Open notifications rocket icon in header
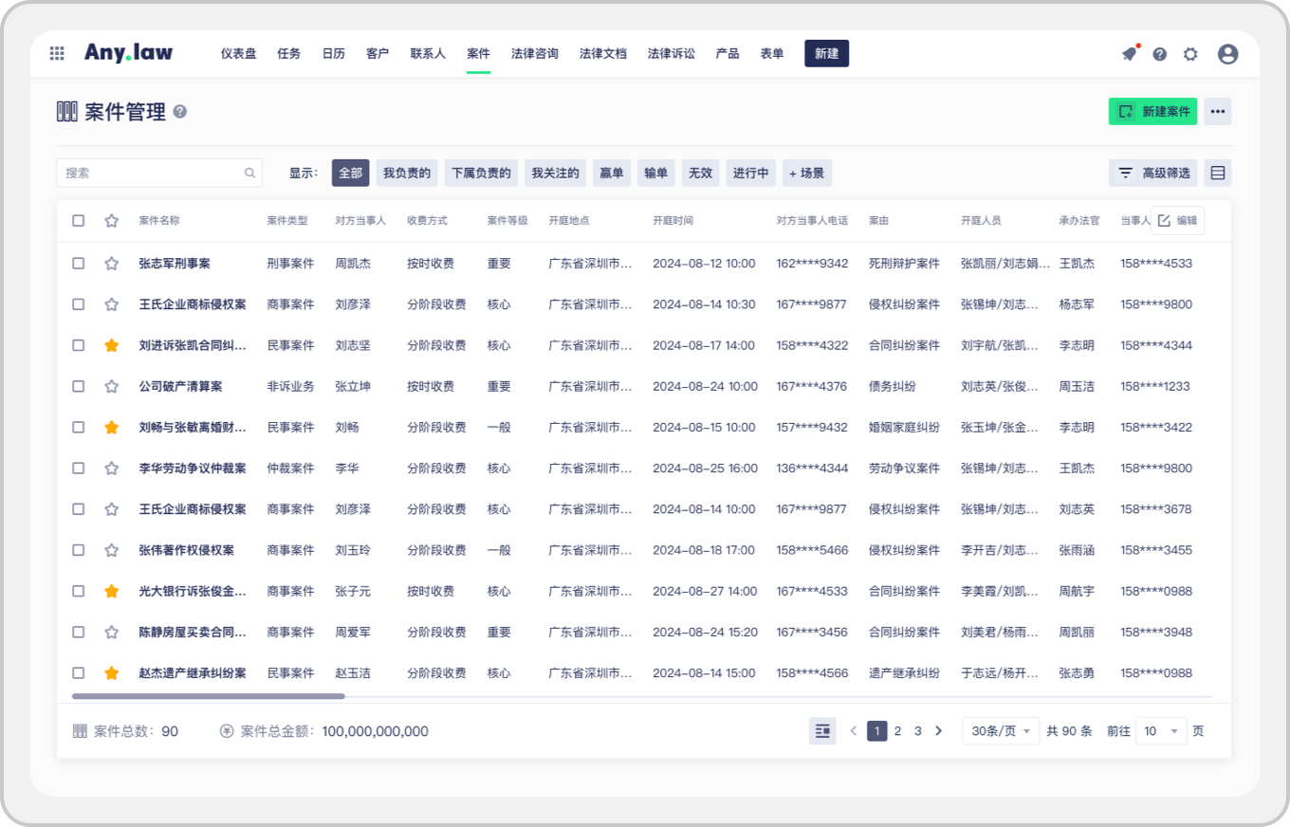Screen dimensions: 1290x827 [1129, 54]
